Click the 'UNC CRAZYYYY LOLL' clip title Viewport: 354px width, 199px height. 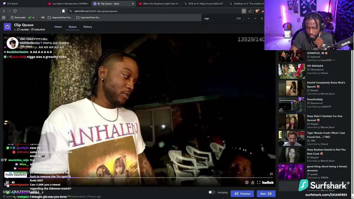coord(34,39)
